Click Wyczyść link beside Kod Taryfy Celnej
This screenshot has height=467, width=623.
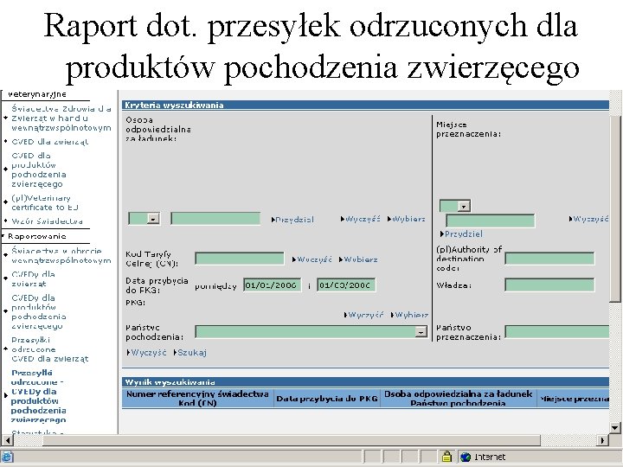pos(311,259)
